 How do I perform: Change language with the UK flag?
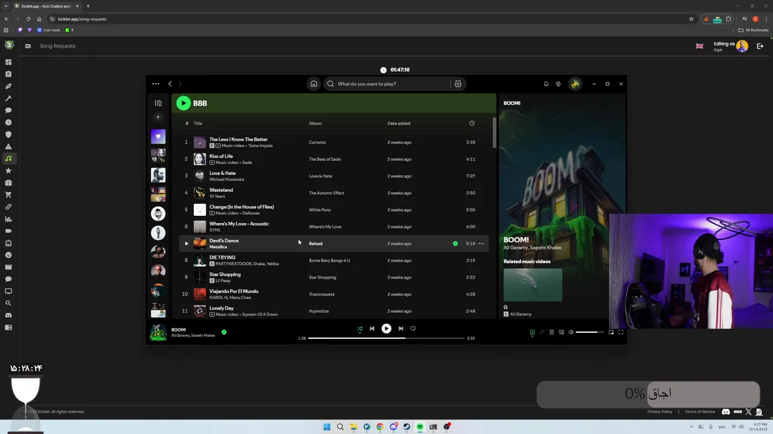[x=699, y=46]
